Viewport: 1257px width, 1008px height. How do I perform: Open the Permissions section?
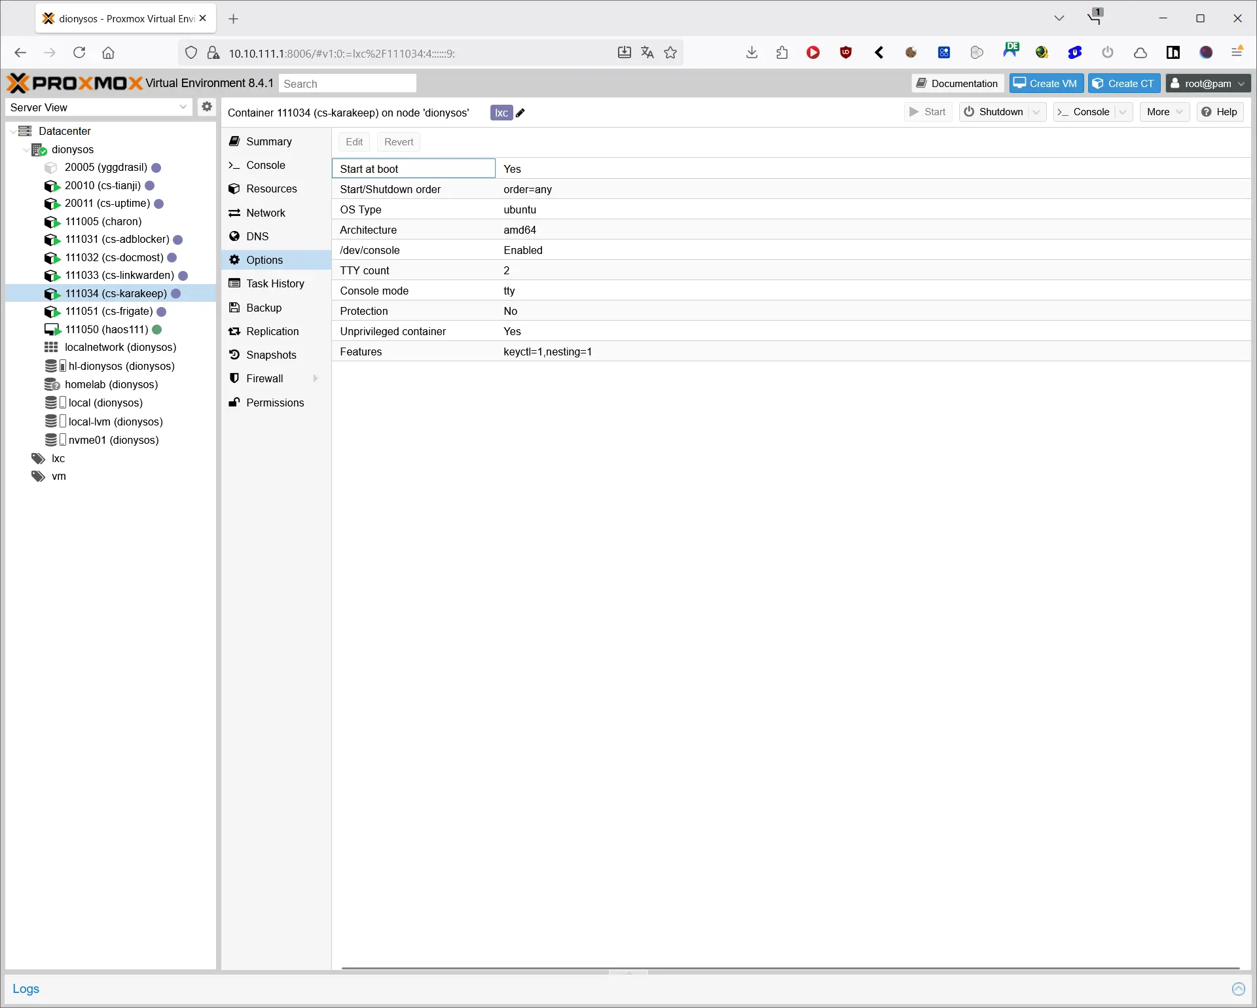(x=275, y=403)
